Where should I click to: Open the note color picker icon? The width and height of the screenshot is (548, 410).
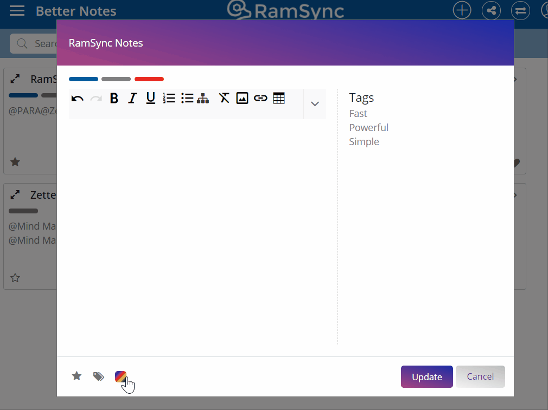[120, 376]
